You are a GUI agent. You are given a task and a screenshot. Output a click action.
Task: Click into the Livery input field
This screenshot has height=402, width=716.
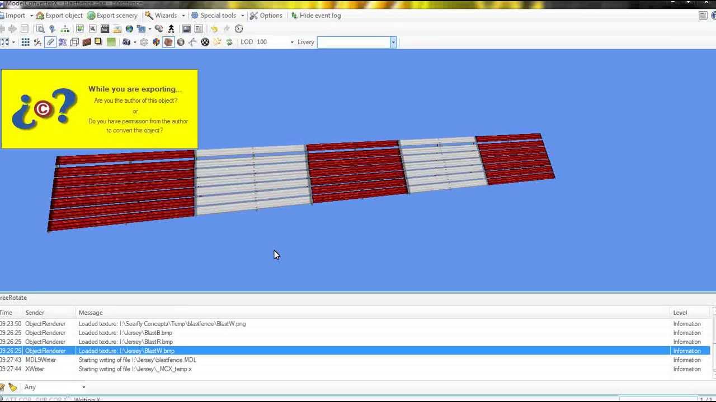tap(354, 42)
